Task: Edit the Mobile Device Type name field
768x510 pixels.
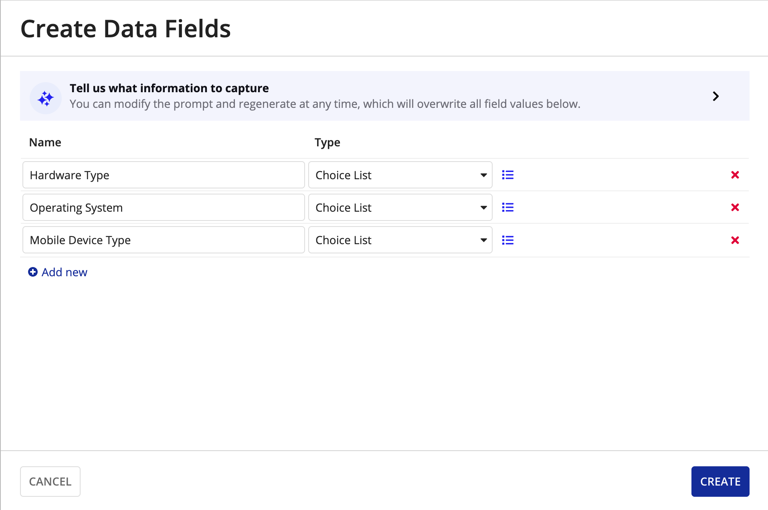Action: click(x=164, y=240)
